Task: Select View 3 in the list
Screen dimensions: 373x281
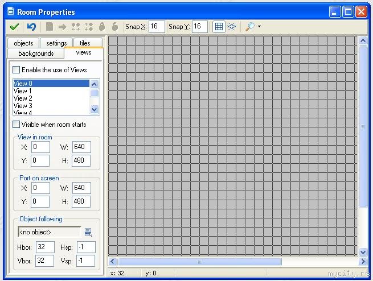Action: (51, 105)
